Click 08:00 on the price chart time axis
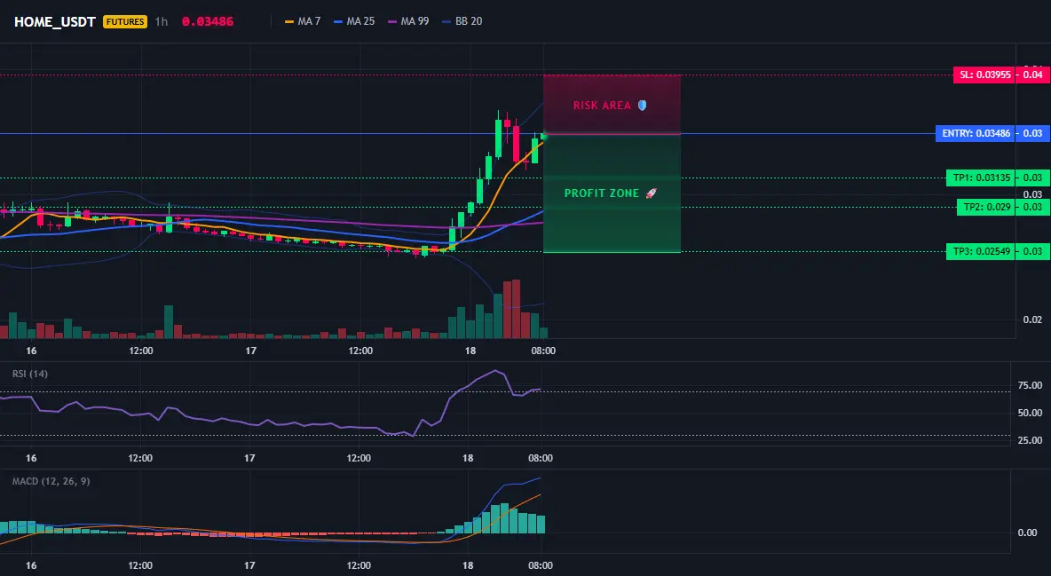Image resolution: width=1051 pixels, height=576 pixels. pos(543,351)
